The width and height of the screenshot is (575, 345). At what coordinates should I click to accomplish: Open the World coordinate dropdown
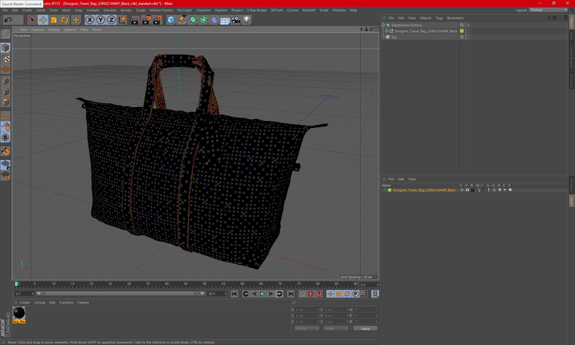pos(307,329)
